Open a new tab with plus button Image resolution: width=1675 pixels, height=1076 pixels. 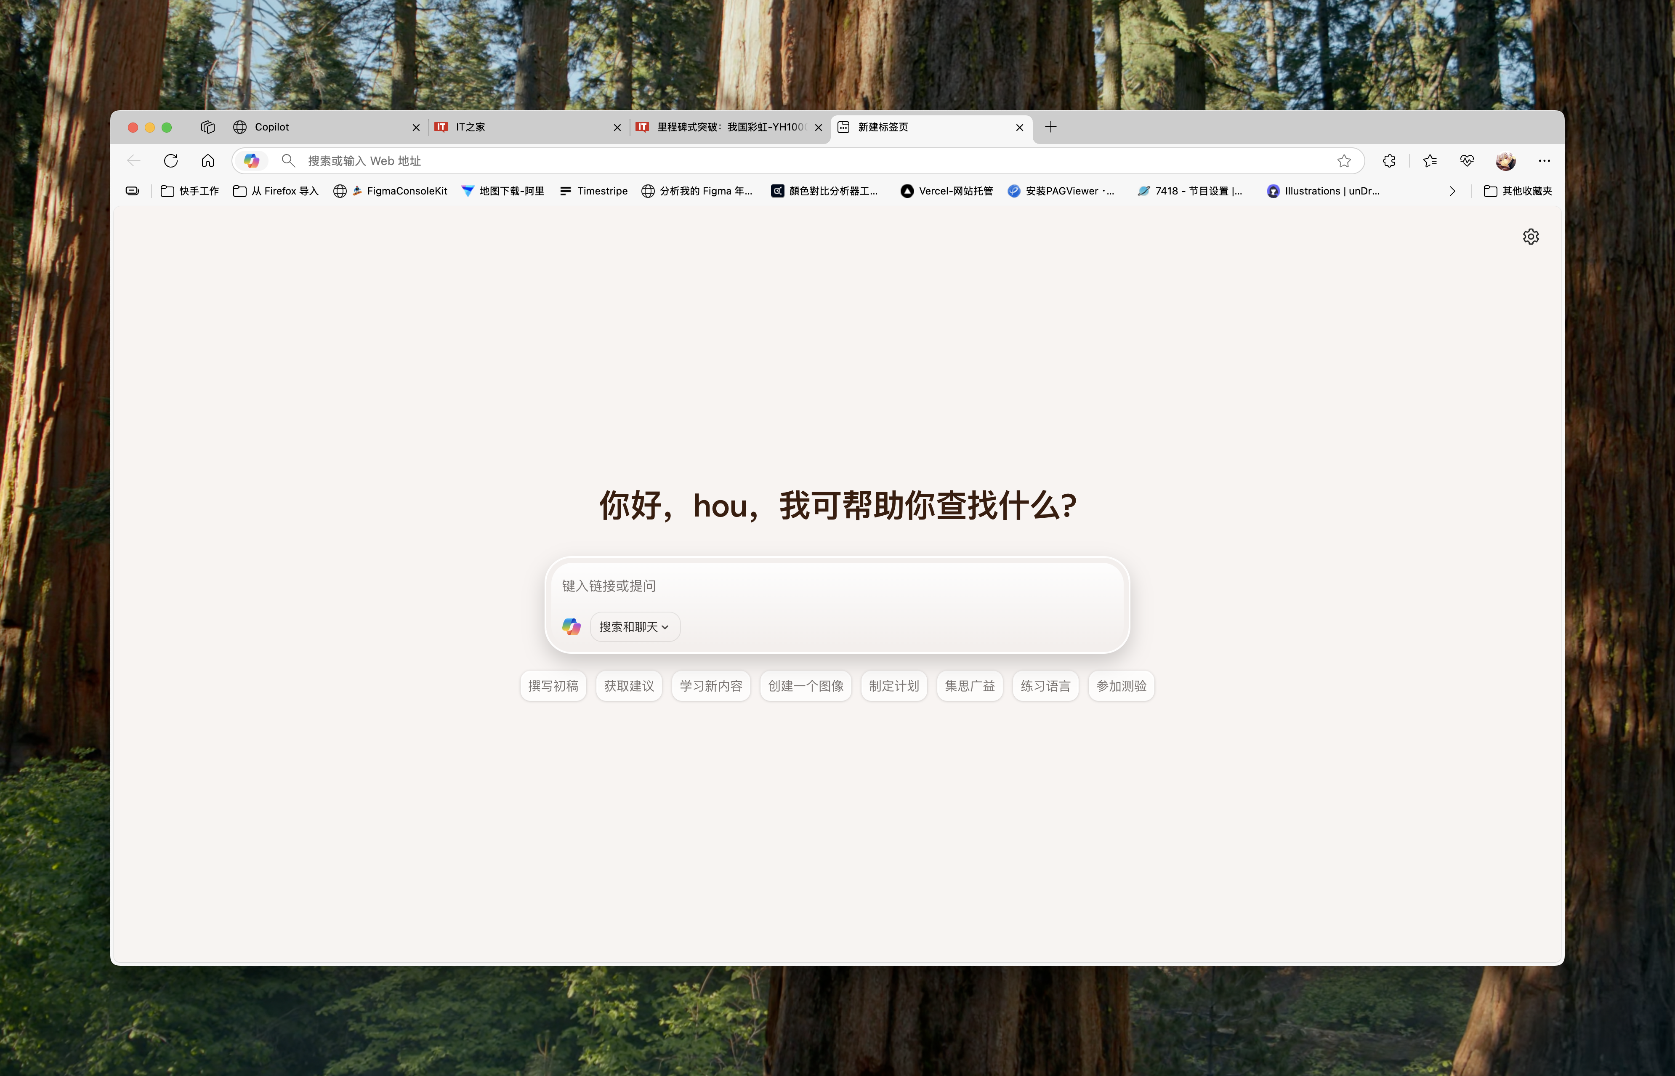tap(1050, 127)
